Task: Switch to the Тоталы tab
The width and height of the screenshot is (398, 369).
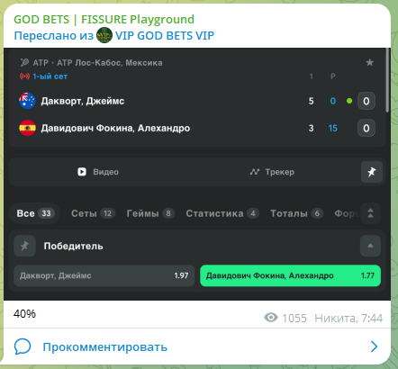Action: [296, 213]
